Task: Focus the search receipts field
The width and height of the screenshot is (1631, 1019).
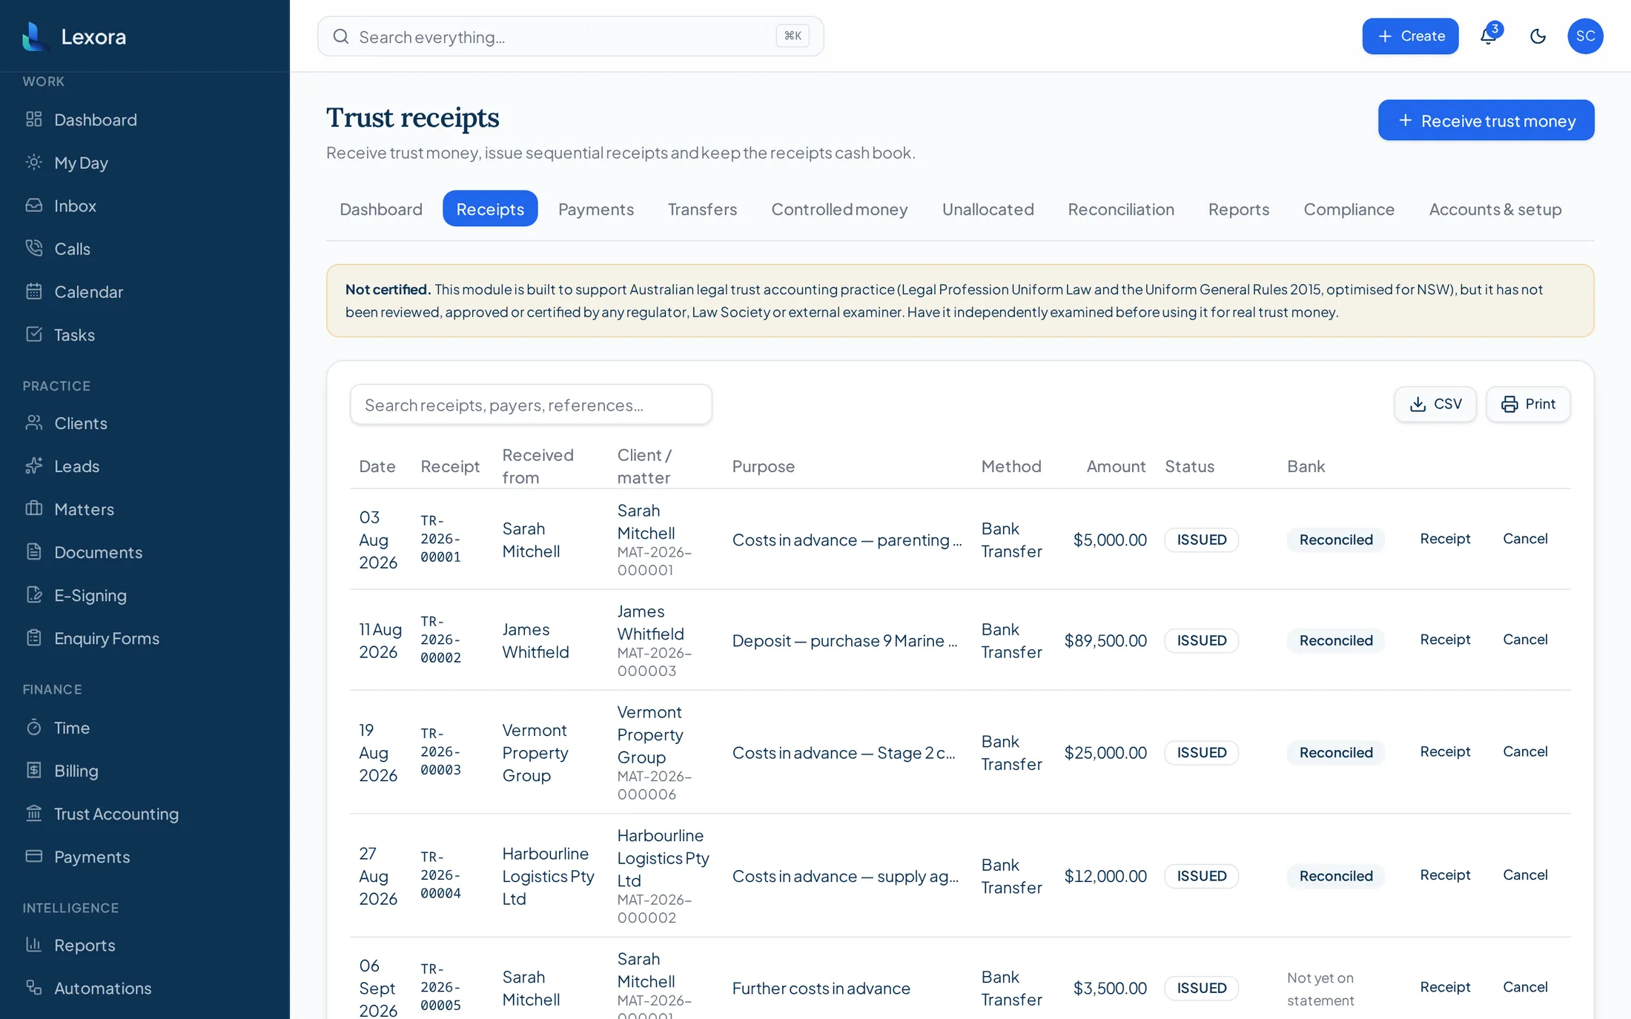Action: pos(531,405)
